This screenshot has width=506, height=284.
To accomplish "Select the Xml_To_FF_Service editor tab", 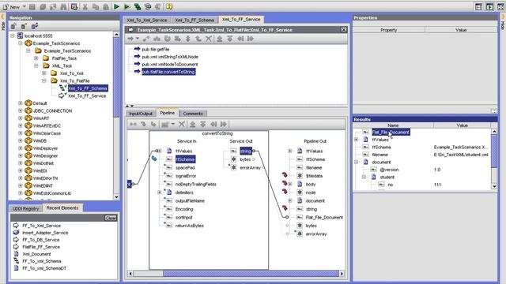I will 241,19.
